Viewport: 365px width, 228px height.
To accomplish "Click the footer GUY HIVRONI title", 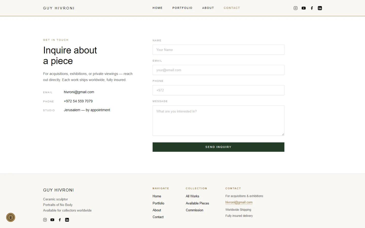I will point(59,190).
